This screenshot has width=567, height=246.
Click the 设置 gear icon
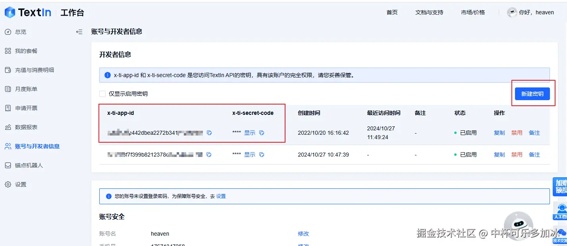click(x=8, y=184)
